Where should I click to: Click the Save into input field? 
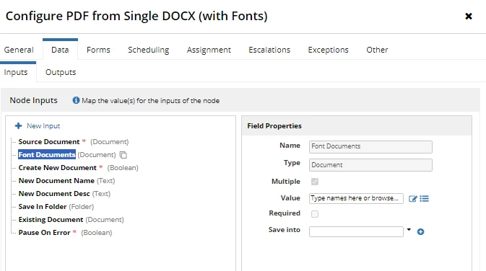(x=356, y=231)
